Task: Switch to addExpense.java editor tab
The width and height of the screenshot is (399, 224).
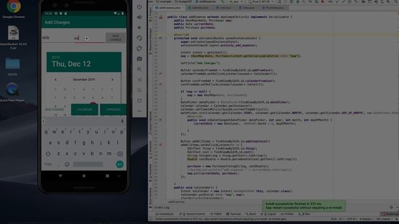Action: 169,7
